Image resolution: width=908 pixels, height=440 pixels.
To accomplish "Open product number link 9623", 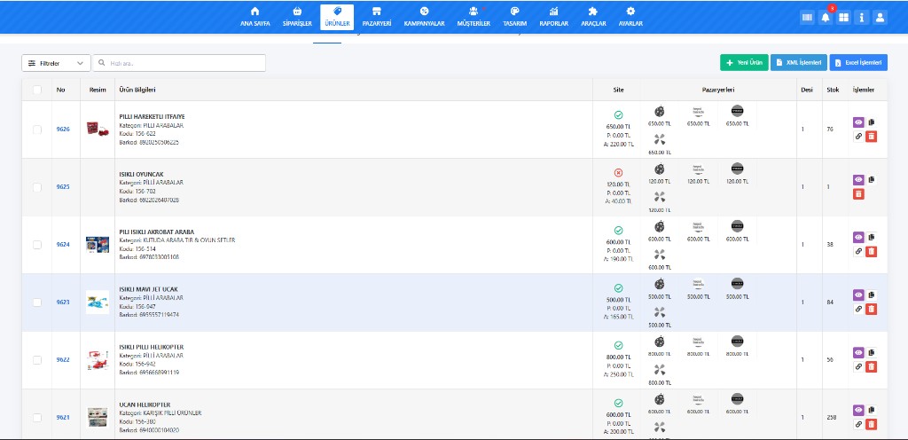I will pos(63,302).
